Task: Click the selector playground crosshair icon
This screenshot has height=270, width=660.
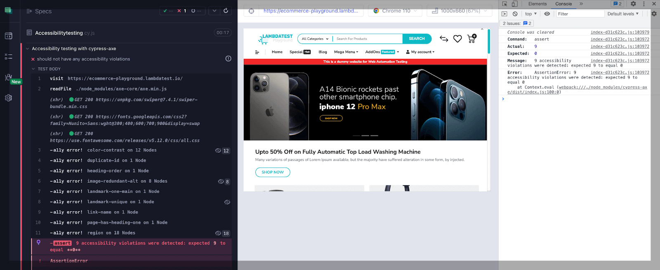Action: coord(251,11)
